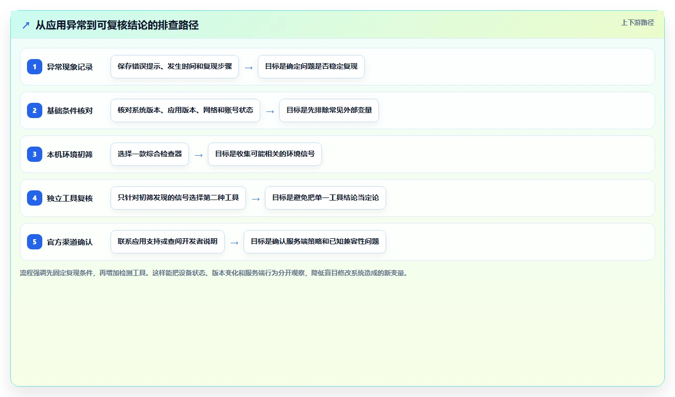Click the 选择一款综合检查器 box
This screenshot has width=675, height=397.
[x=150, y=154]
